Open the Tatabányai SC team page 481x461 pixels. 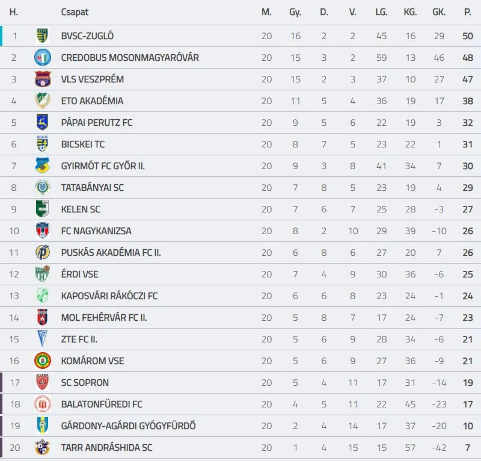pos(92,188)
